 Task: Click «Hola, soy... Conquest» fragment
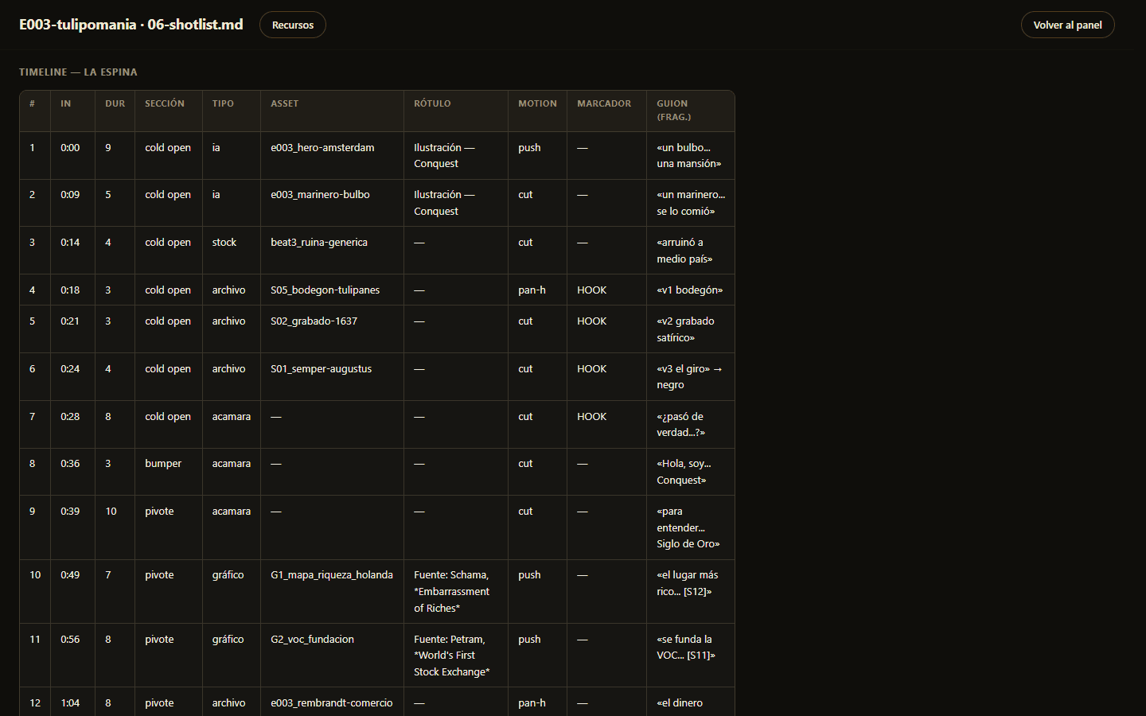(684, 472)
